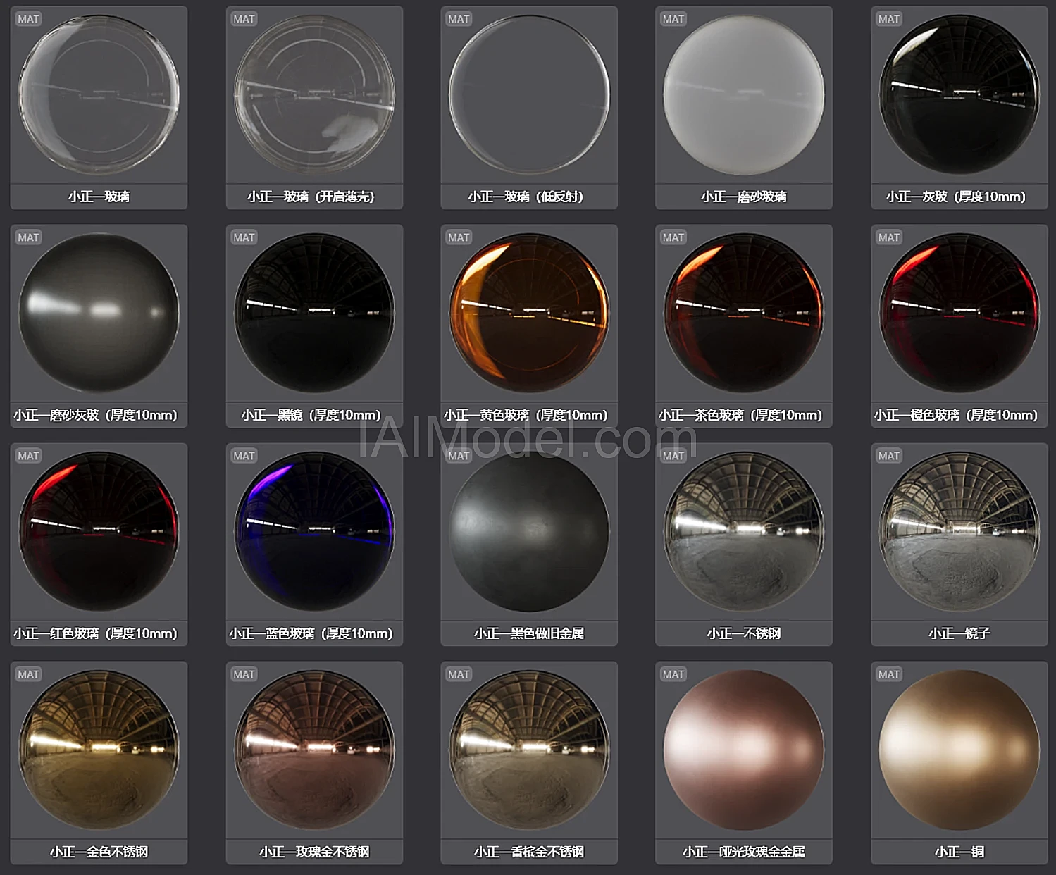Select the 玫瑰金不锈钢 rose gold sphere
This screenshot has height=875, width=1056.
coord(314,750)
